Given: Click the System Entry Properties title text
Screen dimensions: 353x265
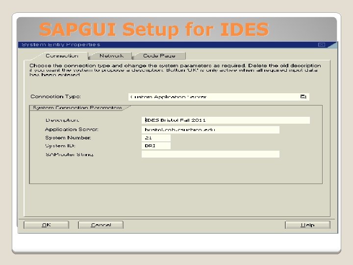Looking at the screenshot, I should click(x=61, y=45).
